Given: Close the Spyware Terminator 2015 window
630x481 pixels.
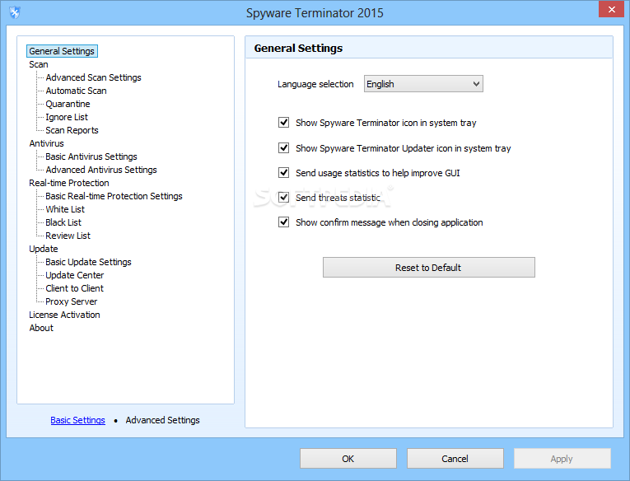Looking at the screenshot, I should [612, 9].
